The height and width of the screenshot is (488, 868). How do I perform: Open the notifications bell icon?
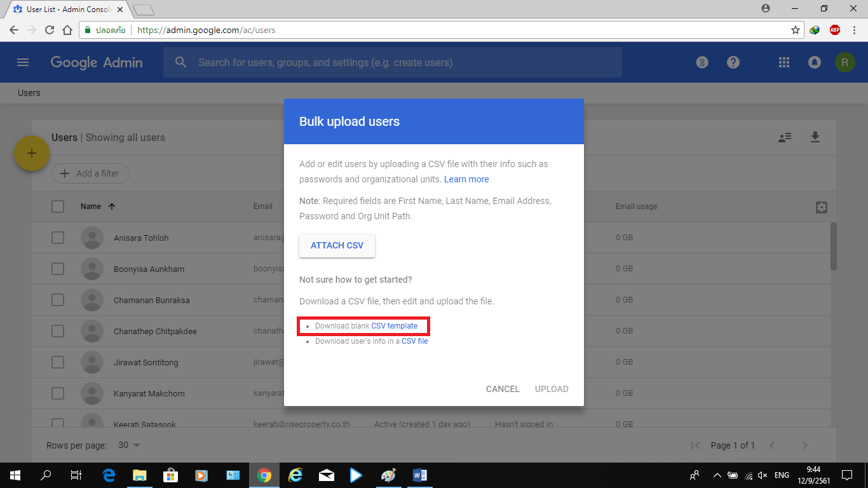point(814,62)
